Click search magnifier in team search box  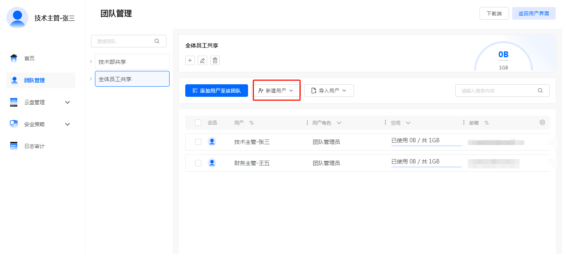pyautogui.click(x=157, y=41)
